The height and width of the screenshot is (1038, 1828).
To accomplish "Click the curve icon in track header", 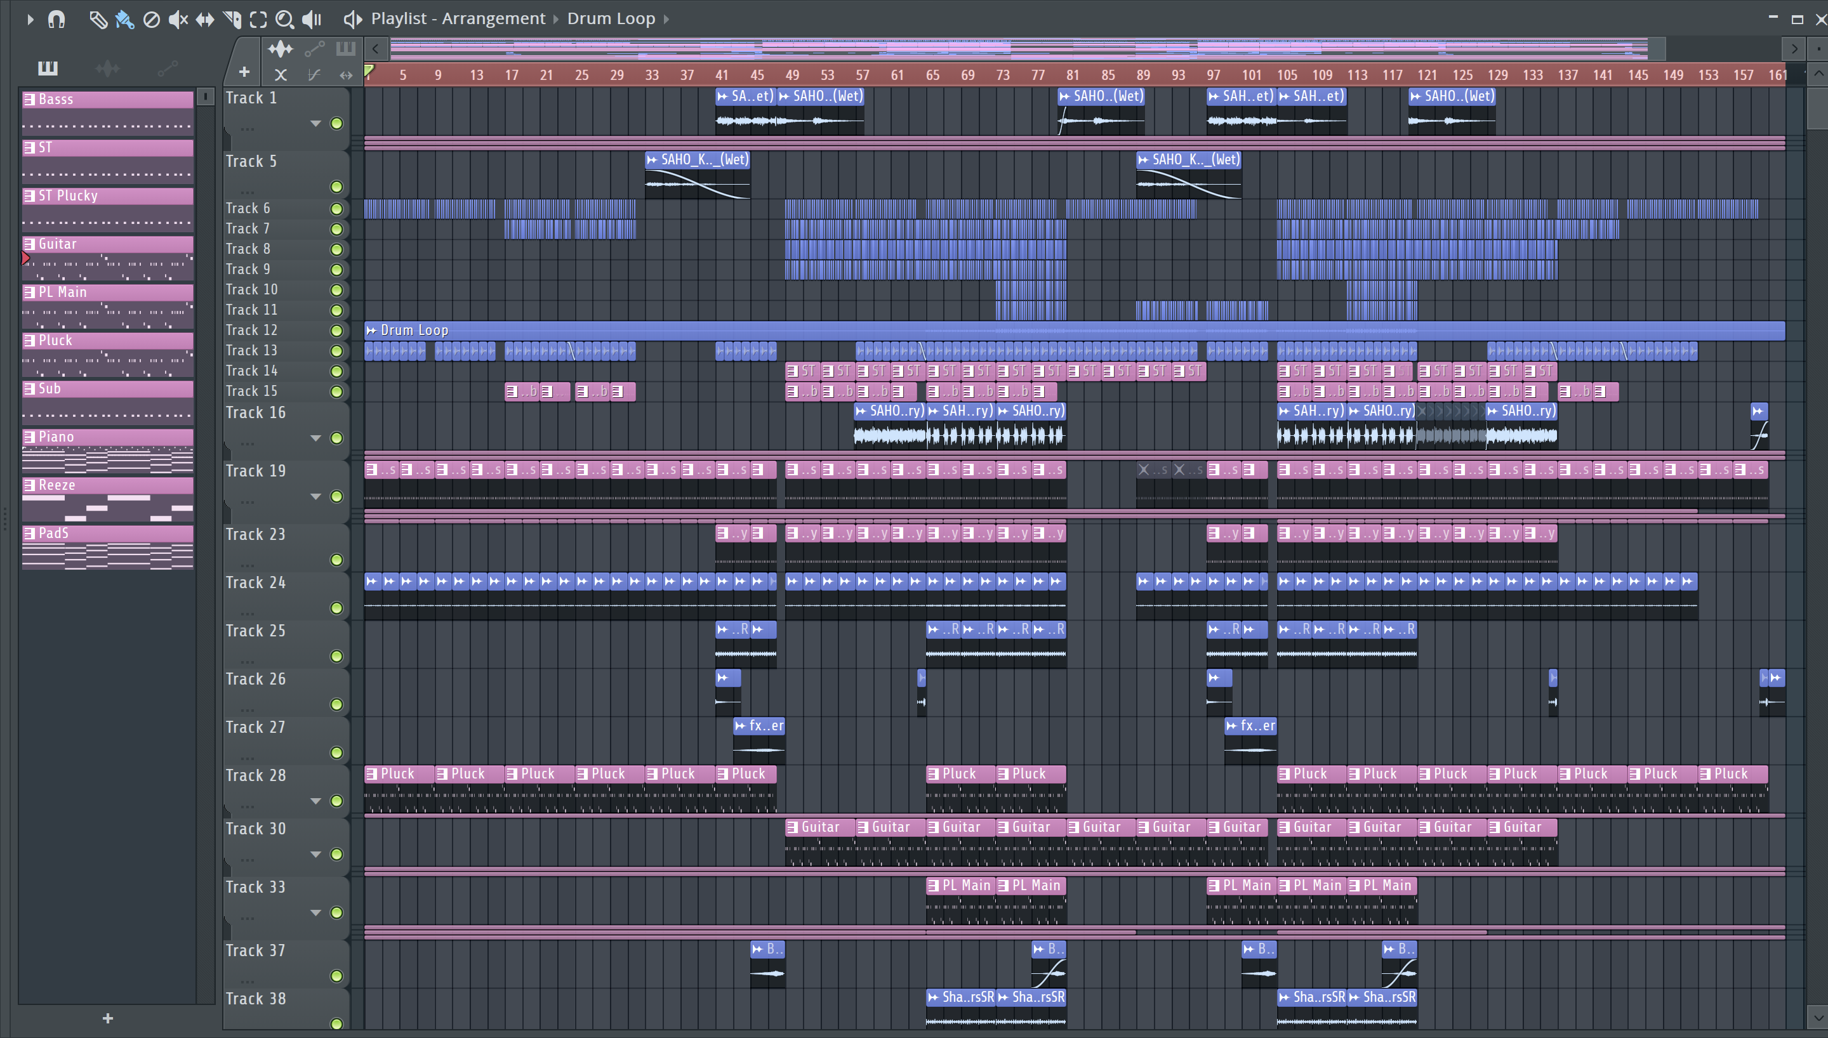I will click(314, 74).
